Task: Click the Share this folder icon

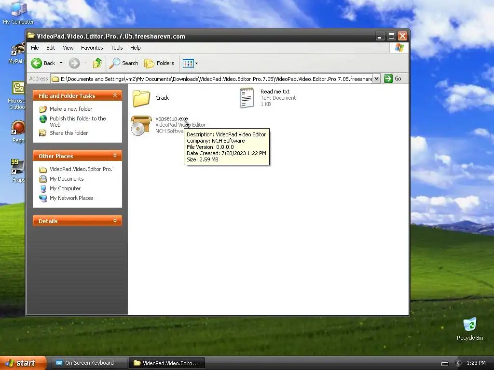Action: click(43, 133)
